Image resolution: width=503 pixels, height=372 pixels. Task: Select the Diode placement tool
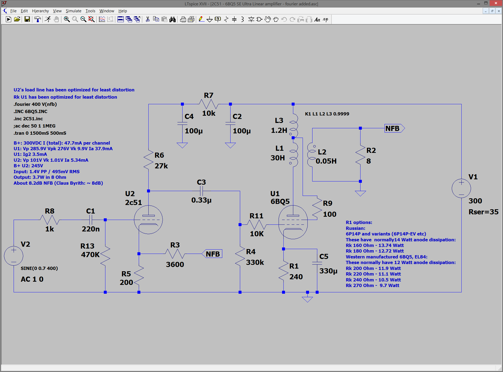click(x=251, y=19)
